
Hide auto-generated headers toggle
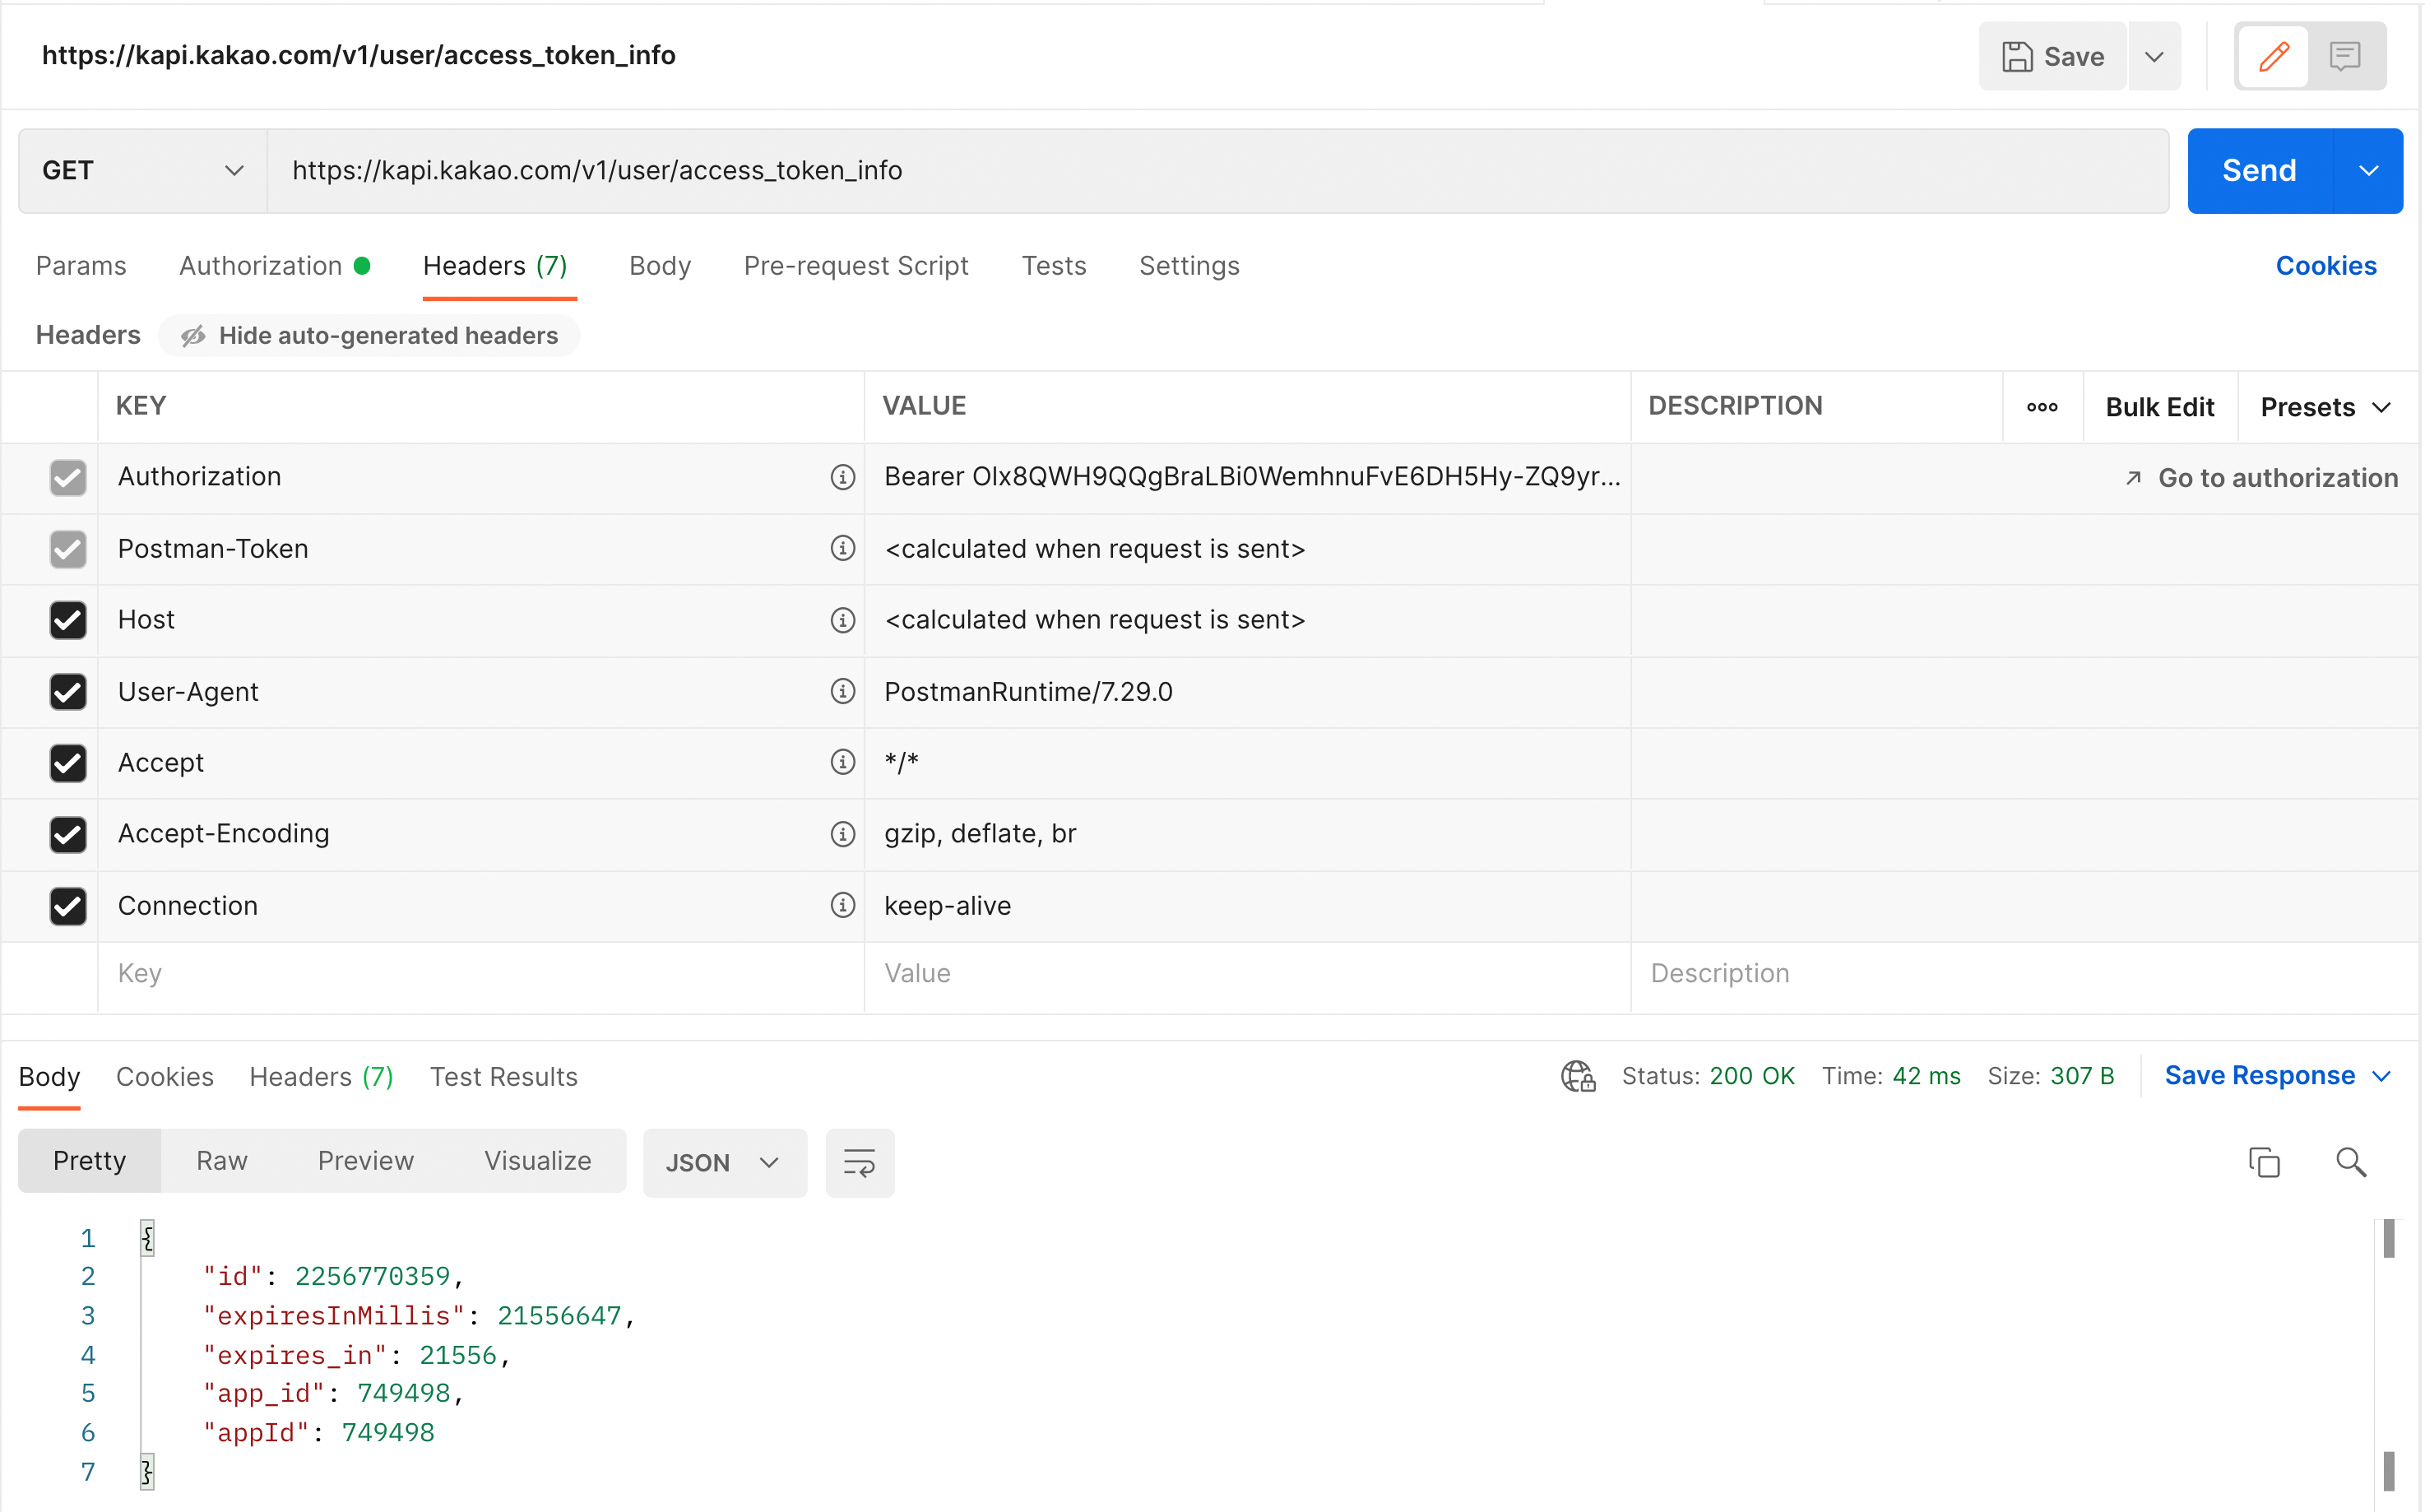369,336
